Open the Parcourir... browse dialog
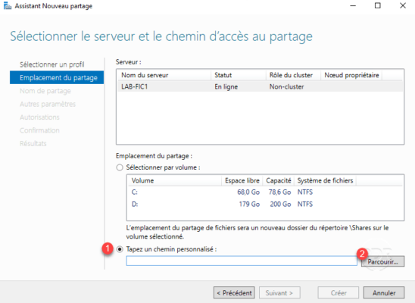This screenshot has height=303, width=415. pos(382,261)
